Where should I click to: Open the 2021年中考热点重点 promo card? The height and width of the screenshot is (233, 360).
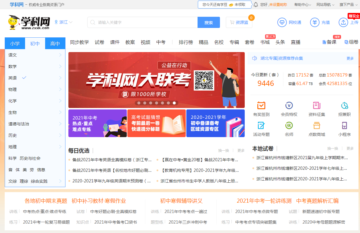coord(98,123)
